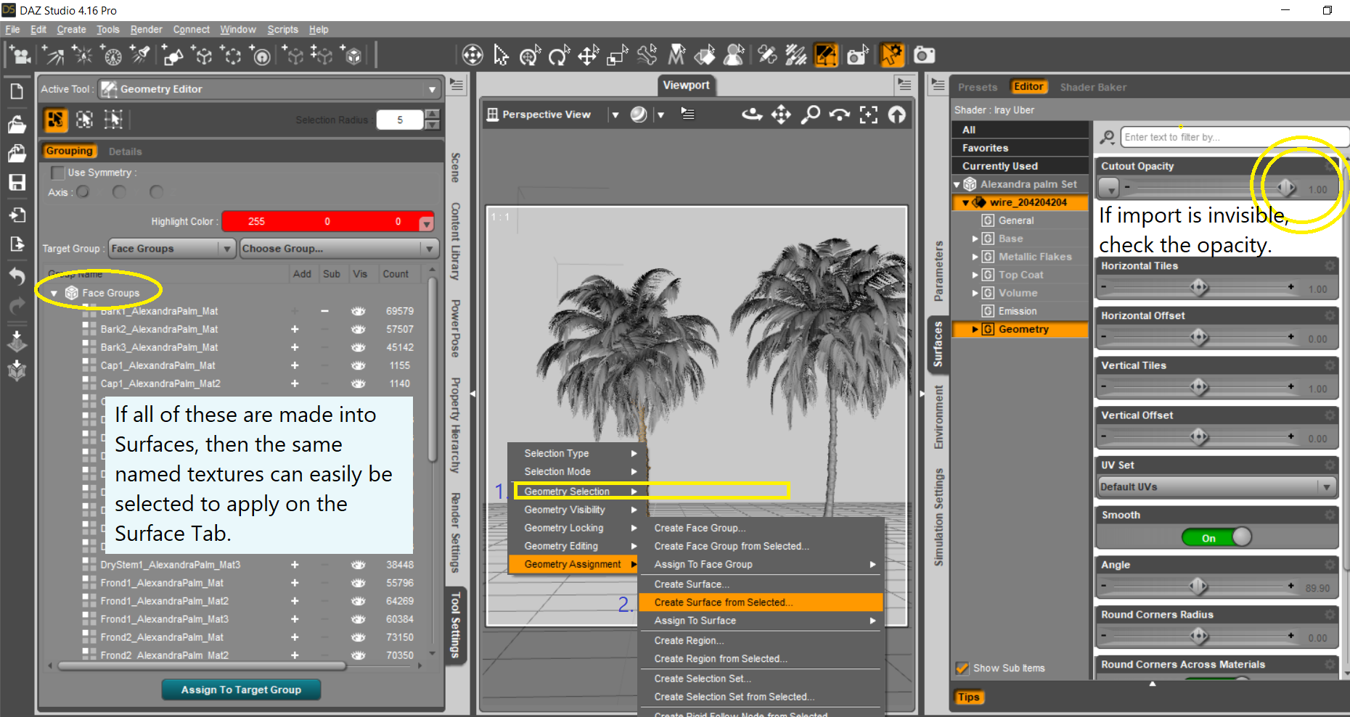Select the Region Navigator figure tool

point(735,55)
